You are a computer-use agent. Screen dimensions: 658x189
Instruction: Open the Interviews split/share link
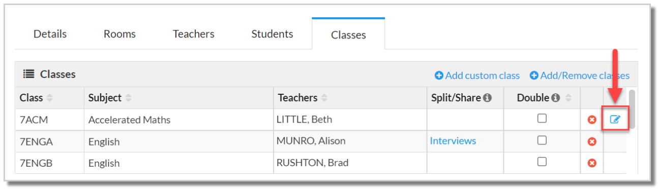click(453, 141)
